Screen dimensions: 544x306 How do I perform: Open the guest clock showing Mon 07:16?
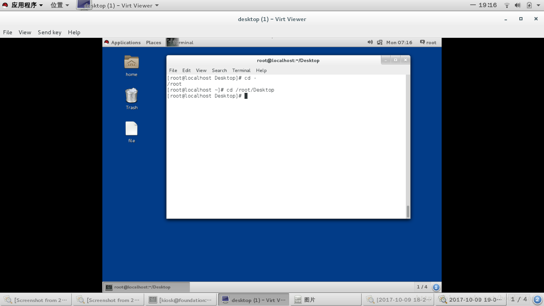tap(399, 42)
